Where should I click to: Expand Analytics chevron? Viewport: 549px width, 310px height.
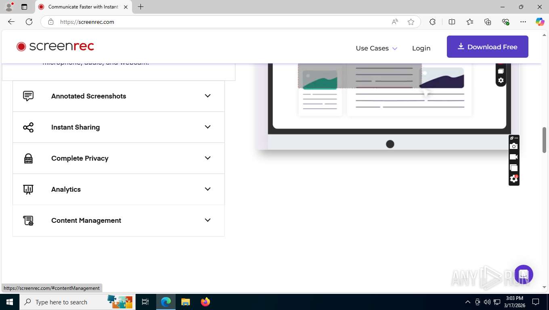207,189
